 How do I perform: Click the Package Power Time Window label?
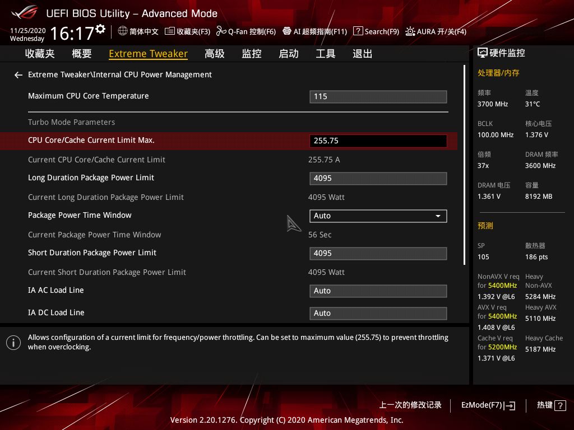pos(80,215)
